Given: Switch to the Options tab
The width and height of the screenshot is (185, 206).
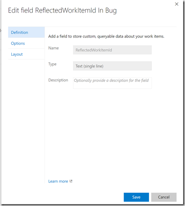Looking at the screenshot, I should (x=26, y=43).
